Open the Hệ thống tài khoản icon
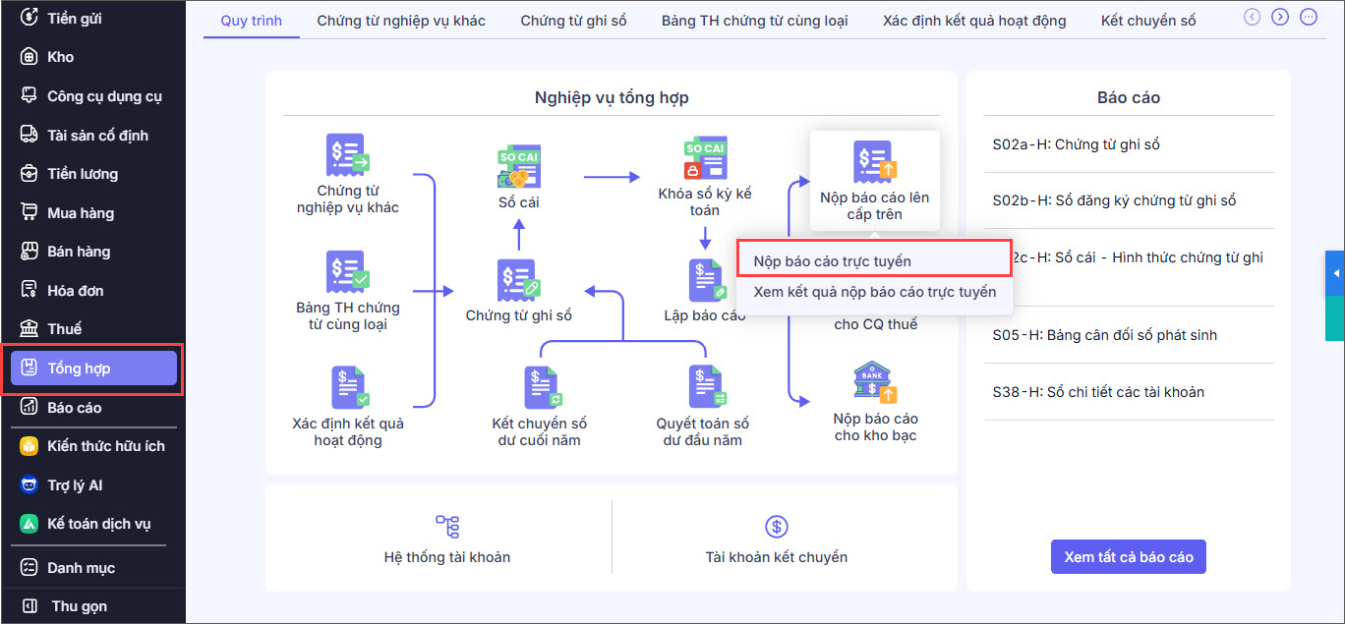The height and width of the screenshot is (624, 1345). point(447,527)
